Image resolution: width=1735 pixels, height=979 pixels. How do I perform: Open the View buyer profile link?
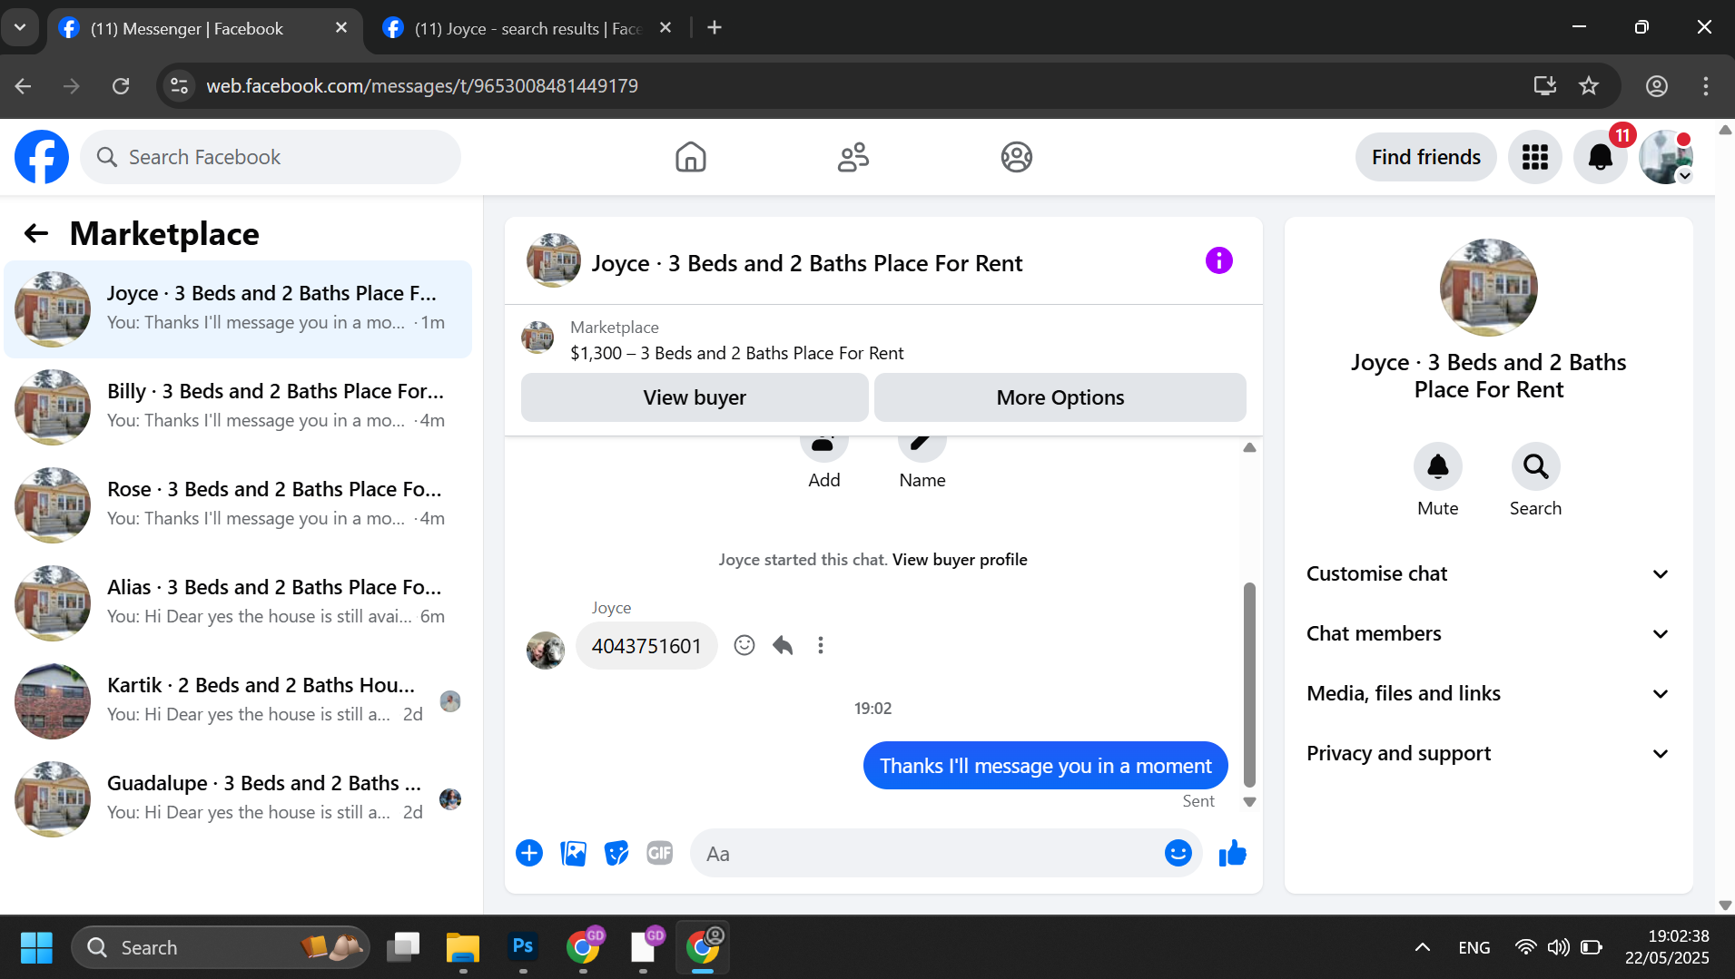(960, 560)
